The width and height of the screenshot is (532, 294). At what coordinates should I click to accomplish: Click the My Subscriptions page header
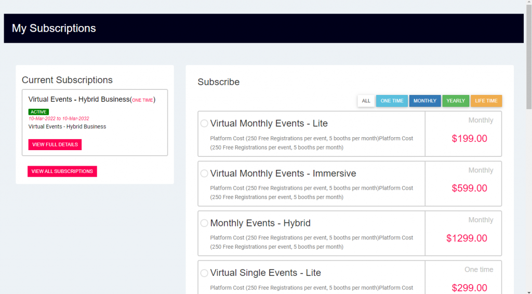54,28
